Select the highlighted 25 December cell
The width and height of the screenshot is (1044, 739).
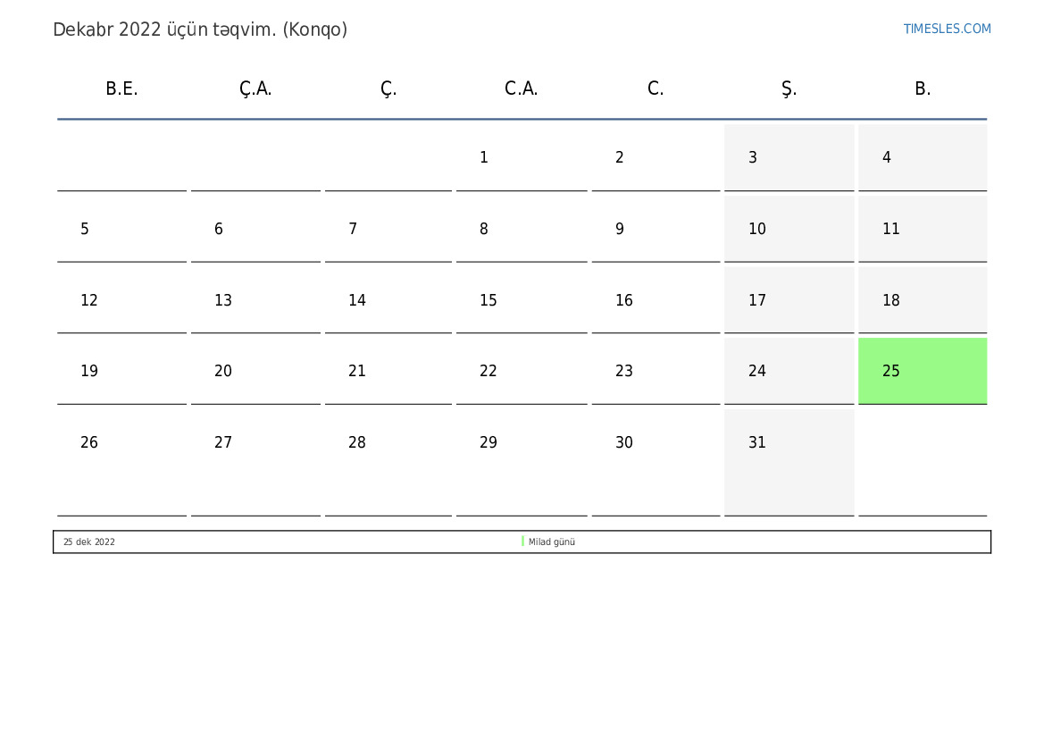click(922, 371)
